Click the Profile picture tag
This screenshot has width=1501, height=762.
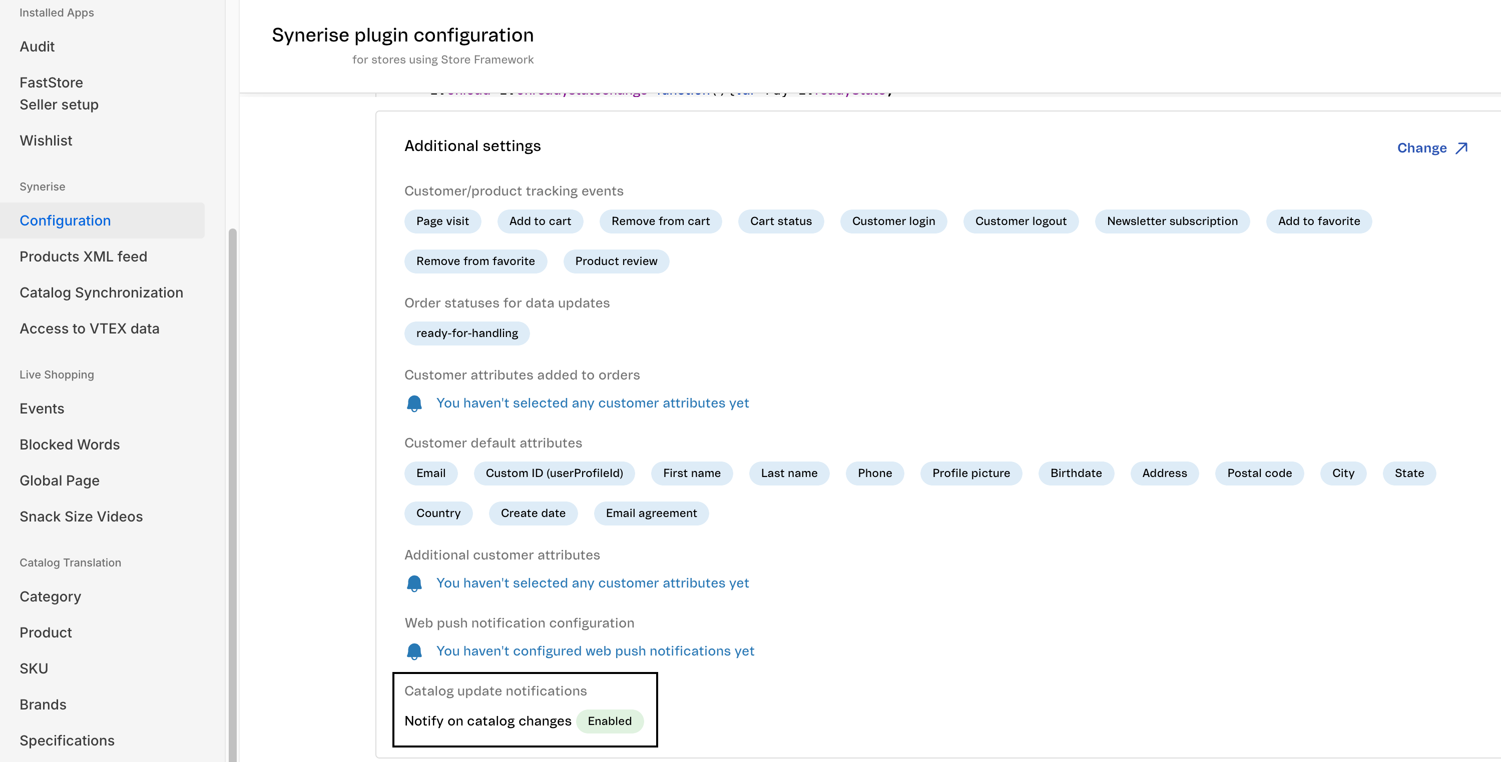click(x=971, y=473)
